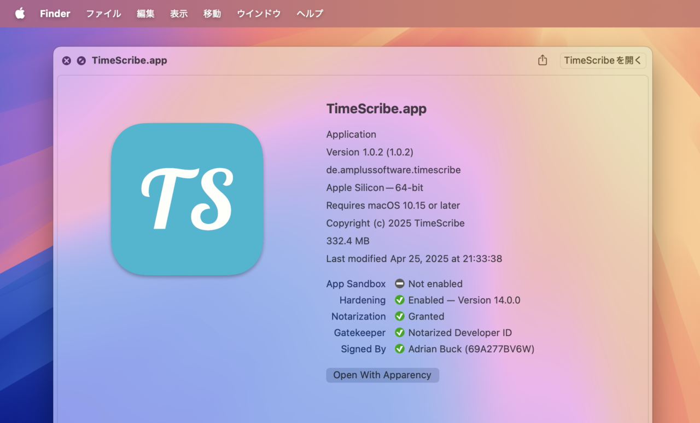Open the ファイル menu

[x=103, y=14]
